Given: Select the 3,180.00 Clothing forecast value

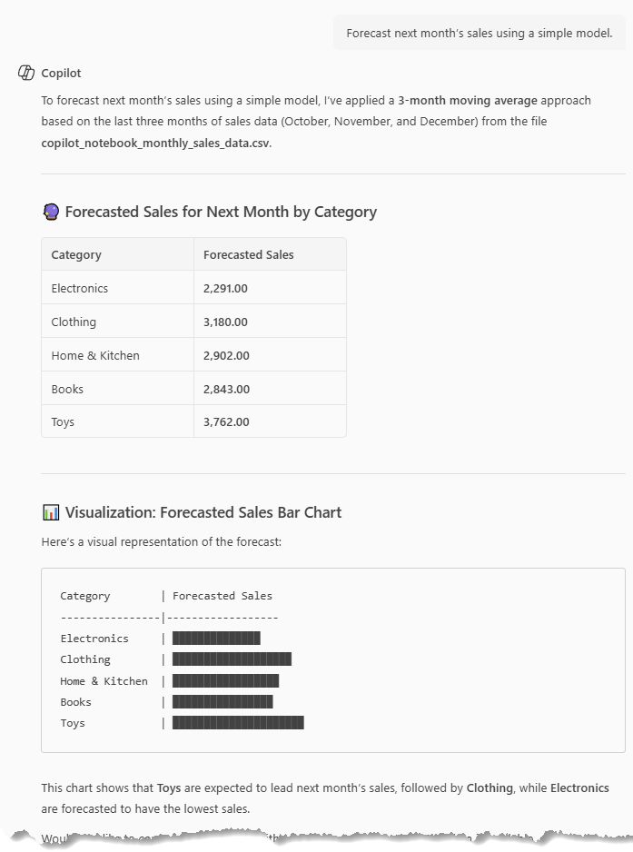Looking at the screenshot, I should pos(225,322).
